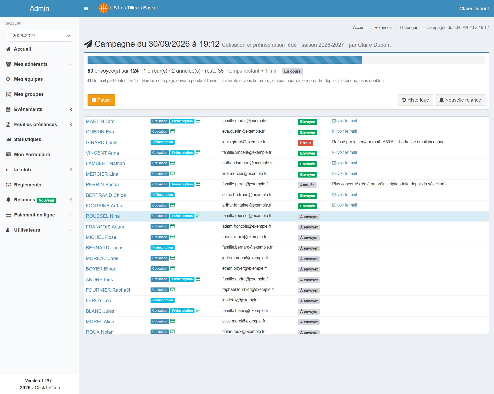The image size is (494, 394).
Task: Click the Statistiques bar chart icon
Action: click(8, 139)
